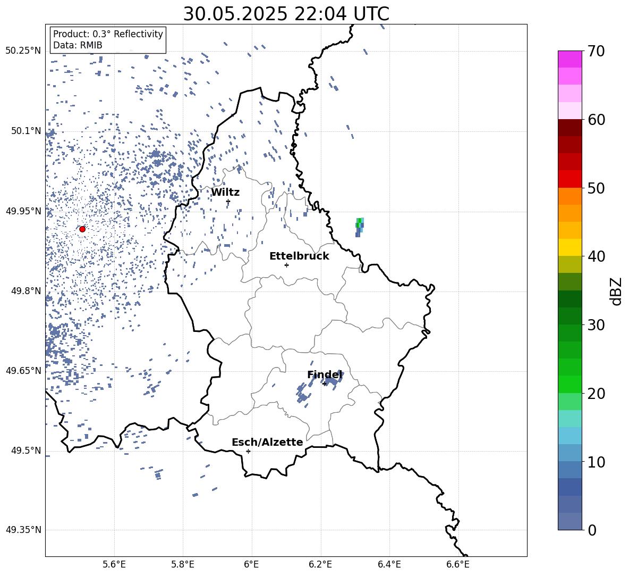Select the Wiltz label
The width and height of the screenshot is (629, 575).
tap(225, 193)
